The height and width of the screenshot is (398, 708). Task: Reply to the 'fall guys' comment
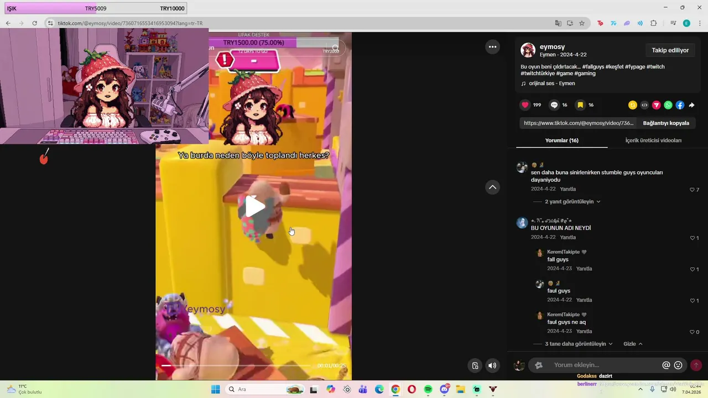click(584, 269)
